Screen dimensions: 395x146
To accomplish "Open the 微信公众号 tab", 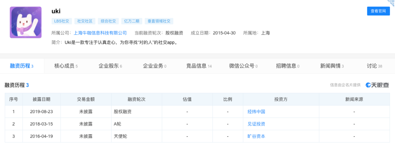I will (x=243, y=66).
